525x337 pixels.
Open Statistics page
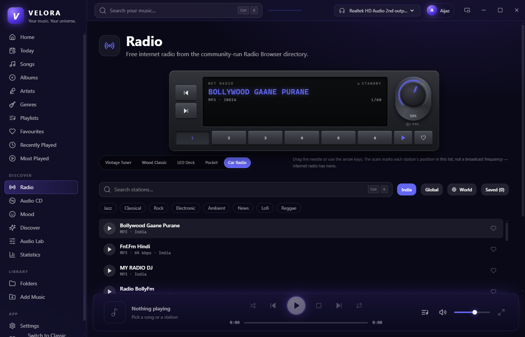[41, 255]
